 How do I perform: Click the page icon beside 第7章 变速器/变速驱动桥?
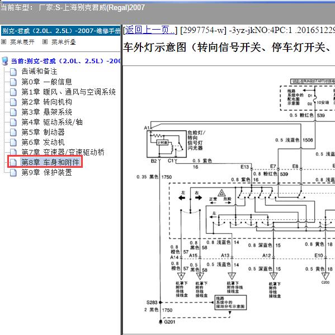pos(13,152)
